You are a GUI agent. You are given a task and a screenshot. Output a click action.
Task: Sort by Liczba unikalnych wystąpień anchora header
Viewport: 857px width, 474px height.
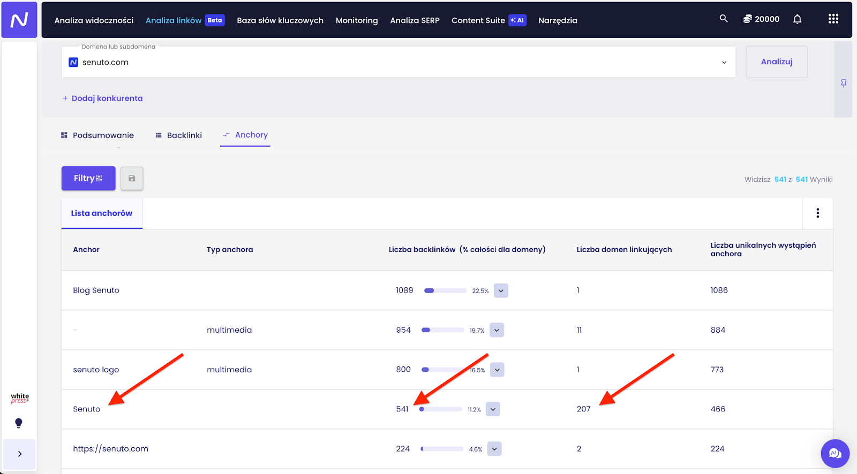click(x=763, y=249)
